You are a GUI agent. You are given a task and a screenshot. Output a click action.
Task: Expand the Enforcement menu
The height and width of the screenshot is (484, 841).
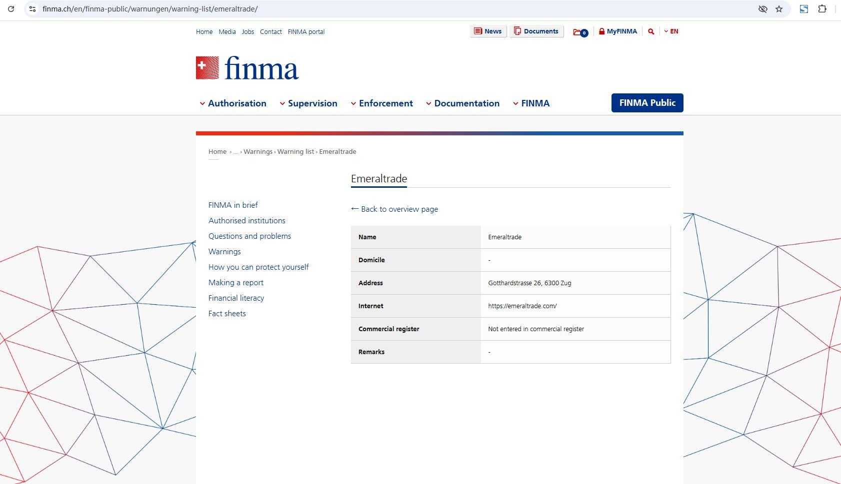(x=381, y=103)
